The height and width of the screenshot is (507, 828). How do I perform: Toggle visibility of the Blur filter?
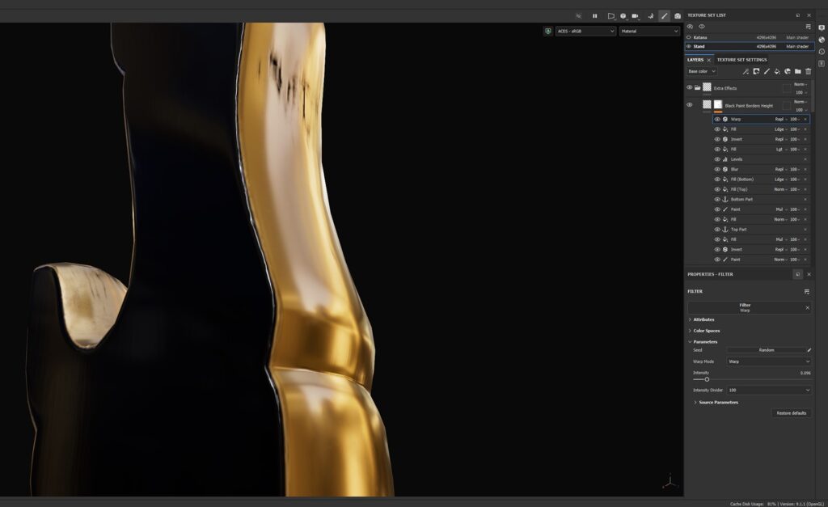[x=717, y=170]
